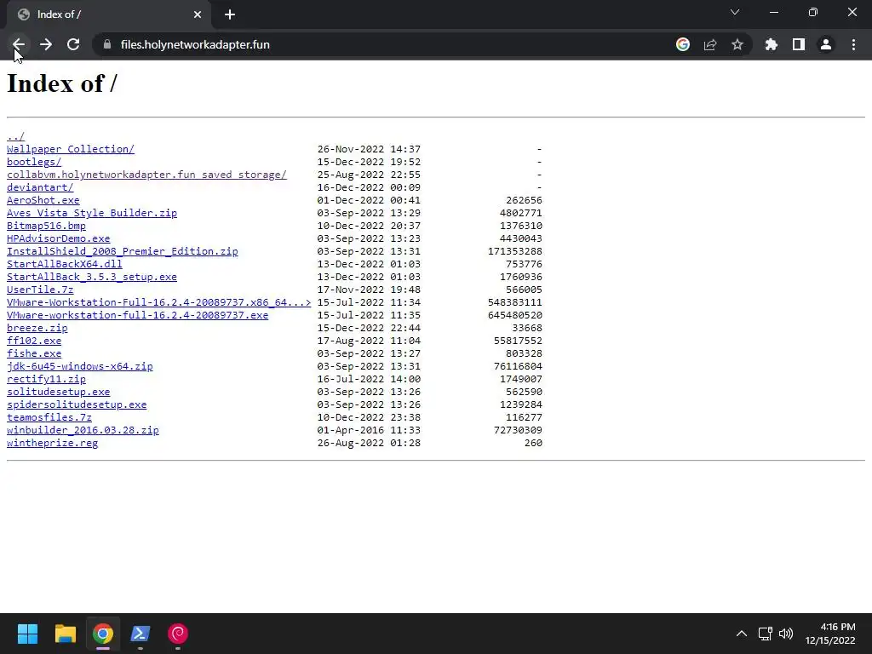872x654 pixels.
Task: Click the Google icon in the address bar
Action: click(x=683, y=44)
